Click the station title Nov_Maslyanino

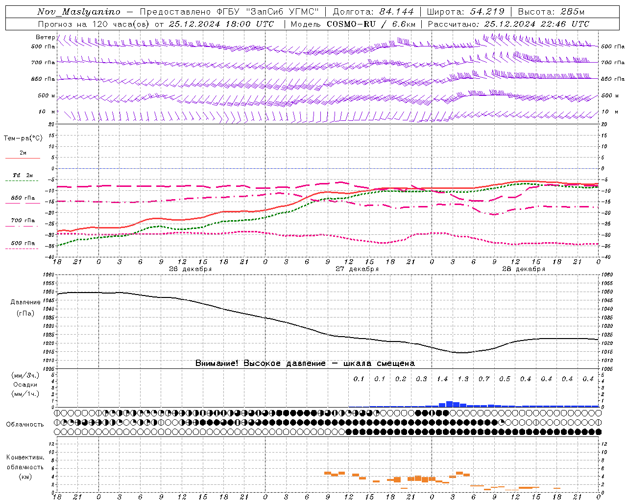[79, 12]
